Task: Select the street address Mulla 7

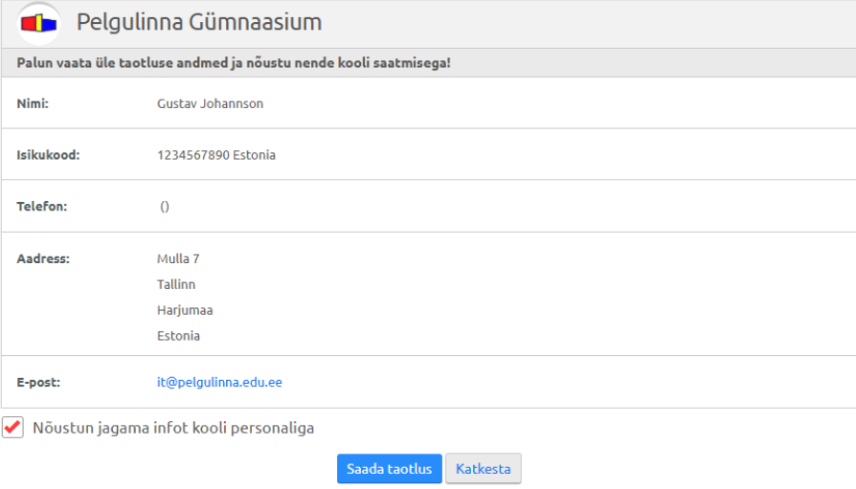Action: coord(178,258)
